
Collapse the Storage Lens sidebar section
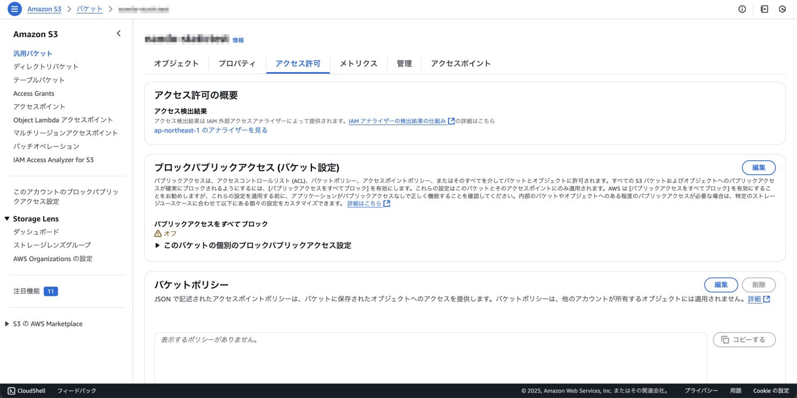7,219
